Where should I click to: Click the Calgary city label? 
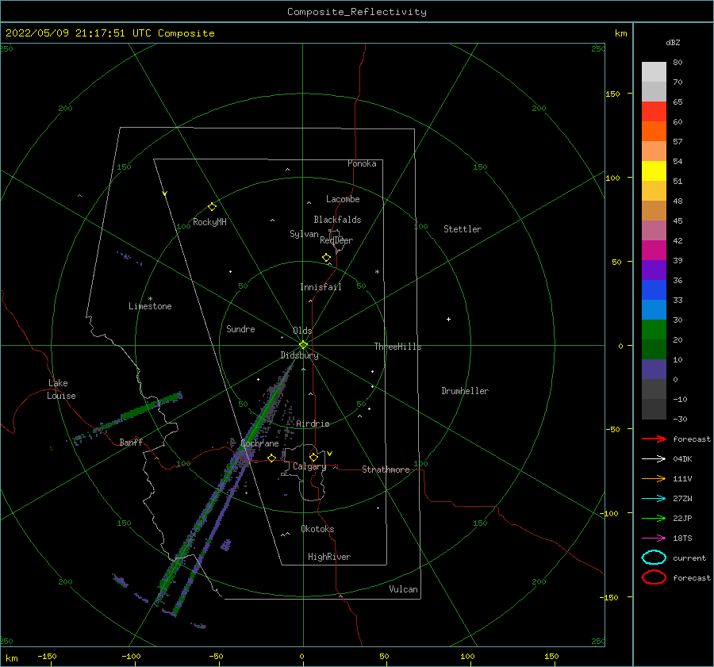point(309,466)
